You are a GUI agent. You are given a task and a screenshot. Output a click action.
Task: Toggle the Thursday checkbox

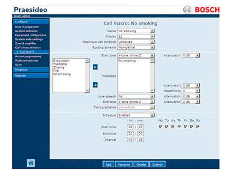click(x=179, y=127)
